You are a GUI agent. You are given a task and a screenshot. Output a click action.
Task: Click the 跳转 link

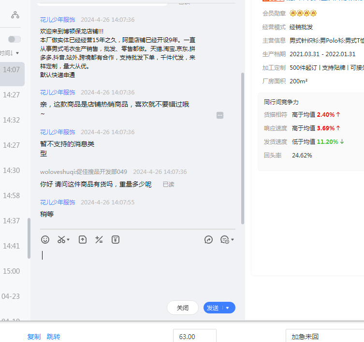pyautogui.click(x=53, y=337)
